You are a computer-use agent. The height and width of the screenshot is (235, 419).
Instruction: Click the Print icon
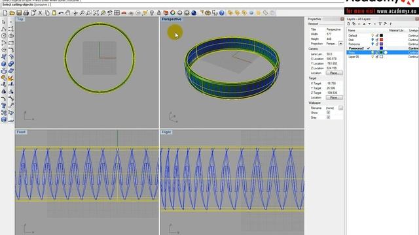pyautogui.click(x=26, y=13)
